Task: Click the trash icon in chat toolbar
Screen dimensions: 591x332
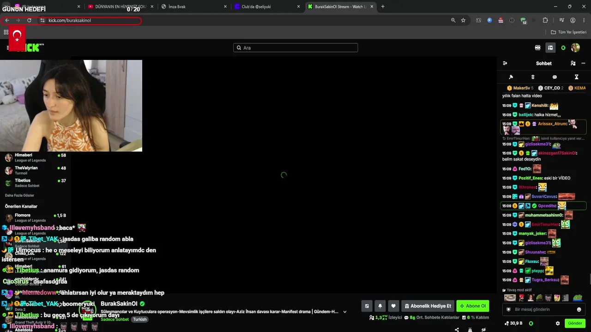Action: 533,77
